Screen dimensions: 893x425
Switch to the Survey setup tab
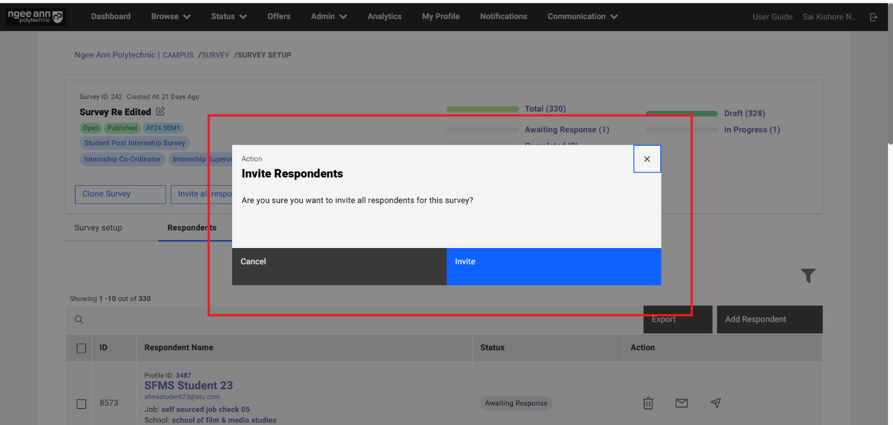tap(98, 228)
